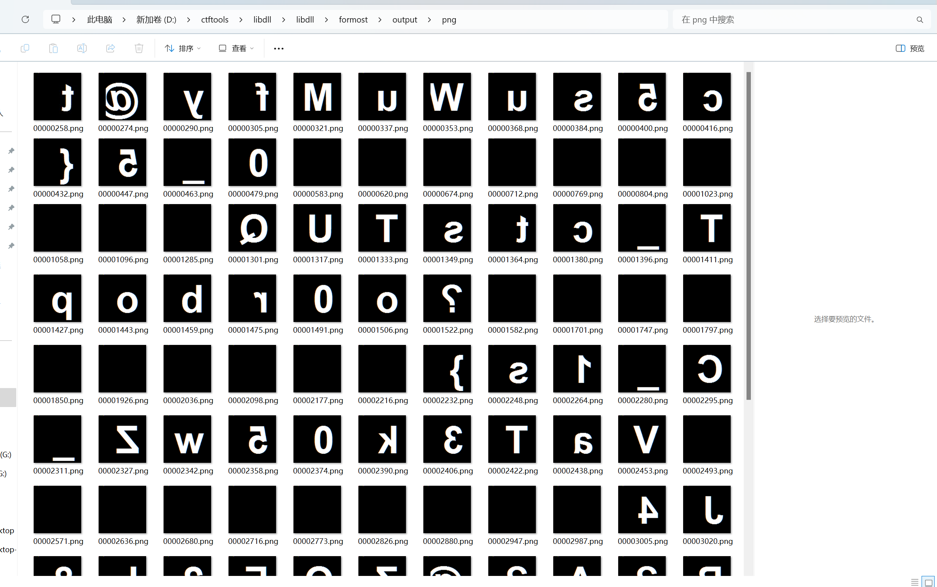Click file name 00002987.png
The height and width of the screenshot is (587, 937).
(578, 541)
